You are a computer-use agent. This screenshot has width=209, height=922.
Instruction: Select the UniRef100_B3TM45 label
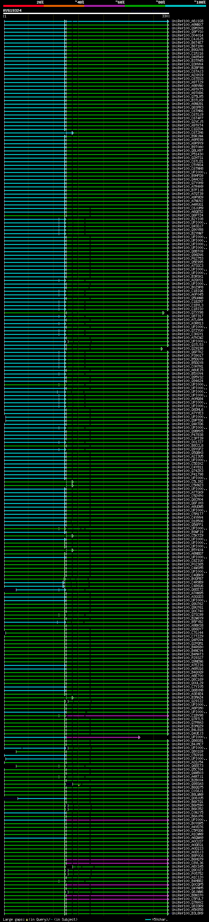point(187,61)
